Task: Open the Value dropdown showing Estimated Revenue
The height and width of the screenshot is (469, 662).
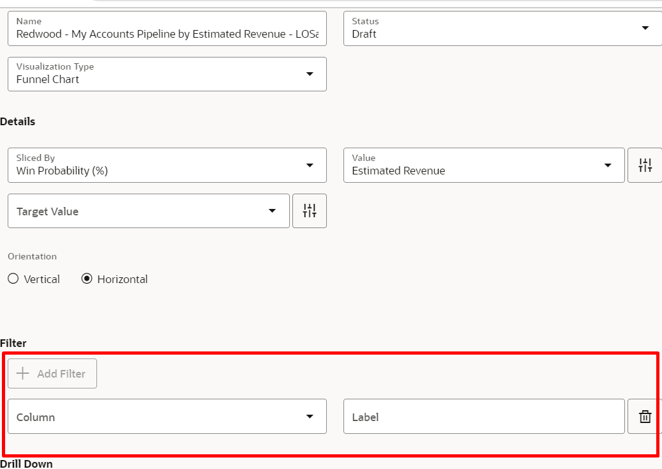Action: (484, 165)
